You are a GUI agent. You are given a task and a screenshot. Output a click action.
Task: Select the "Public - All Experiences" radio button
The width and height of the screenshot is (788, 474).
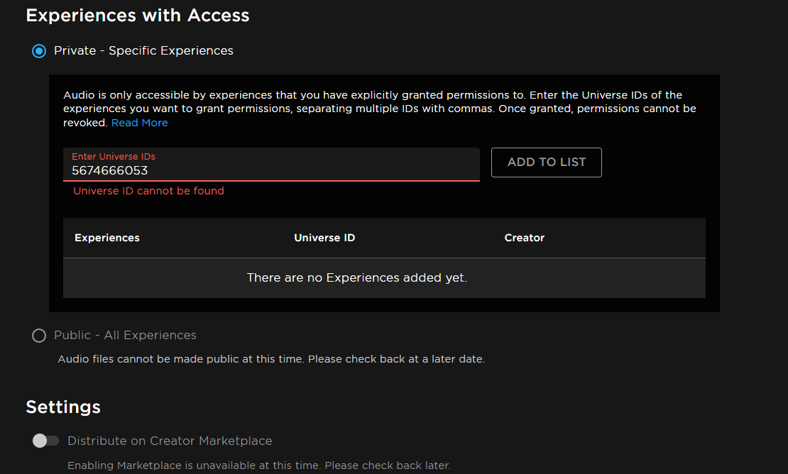[x=39, y=335]
